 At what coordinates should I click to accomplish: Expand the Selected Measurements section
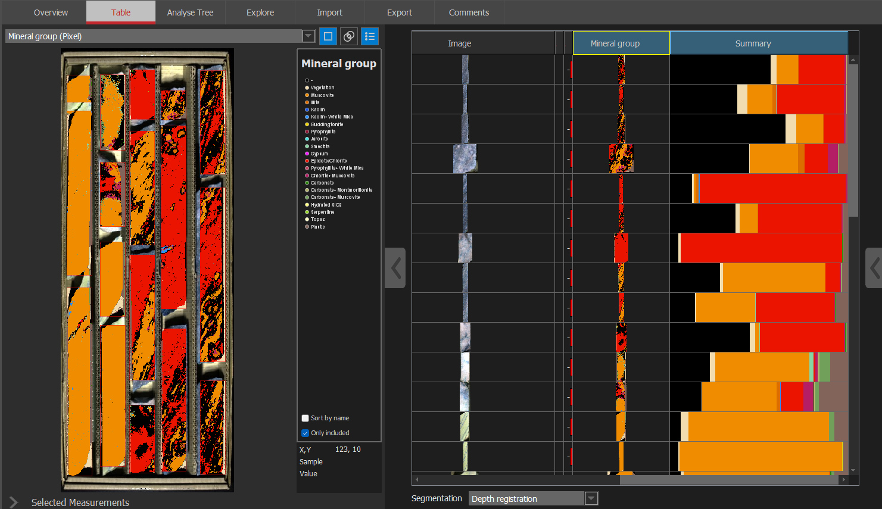14,502
